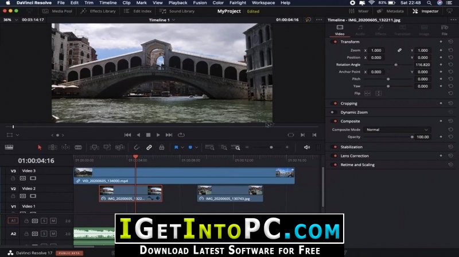The width and height of the screenshot is (459, 257).
Task: Open the Playback menu
Action: pyautogui.click(x=178, y=3)
